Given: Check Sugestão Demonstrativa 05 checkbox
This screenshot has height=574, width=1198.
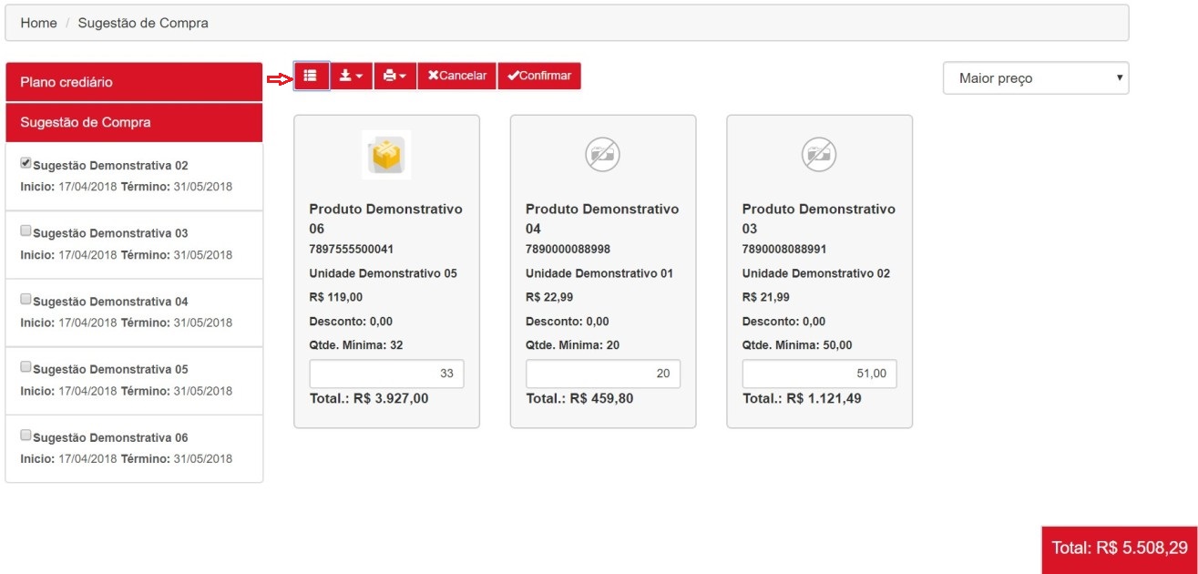Looking at the screenshot, I should point(26,367).
